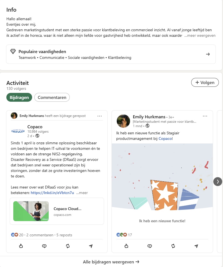The height and width of the screenshot is (267, 223).
Task: Like the Copaco DRaaS repost
Action: coord(21,246)
